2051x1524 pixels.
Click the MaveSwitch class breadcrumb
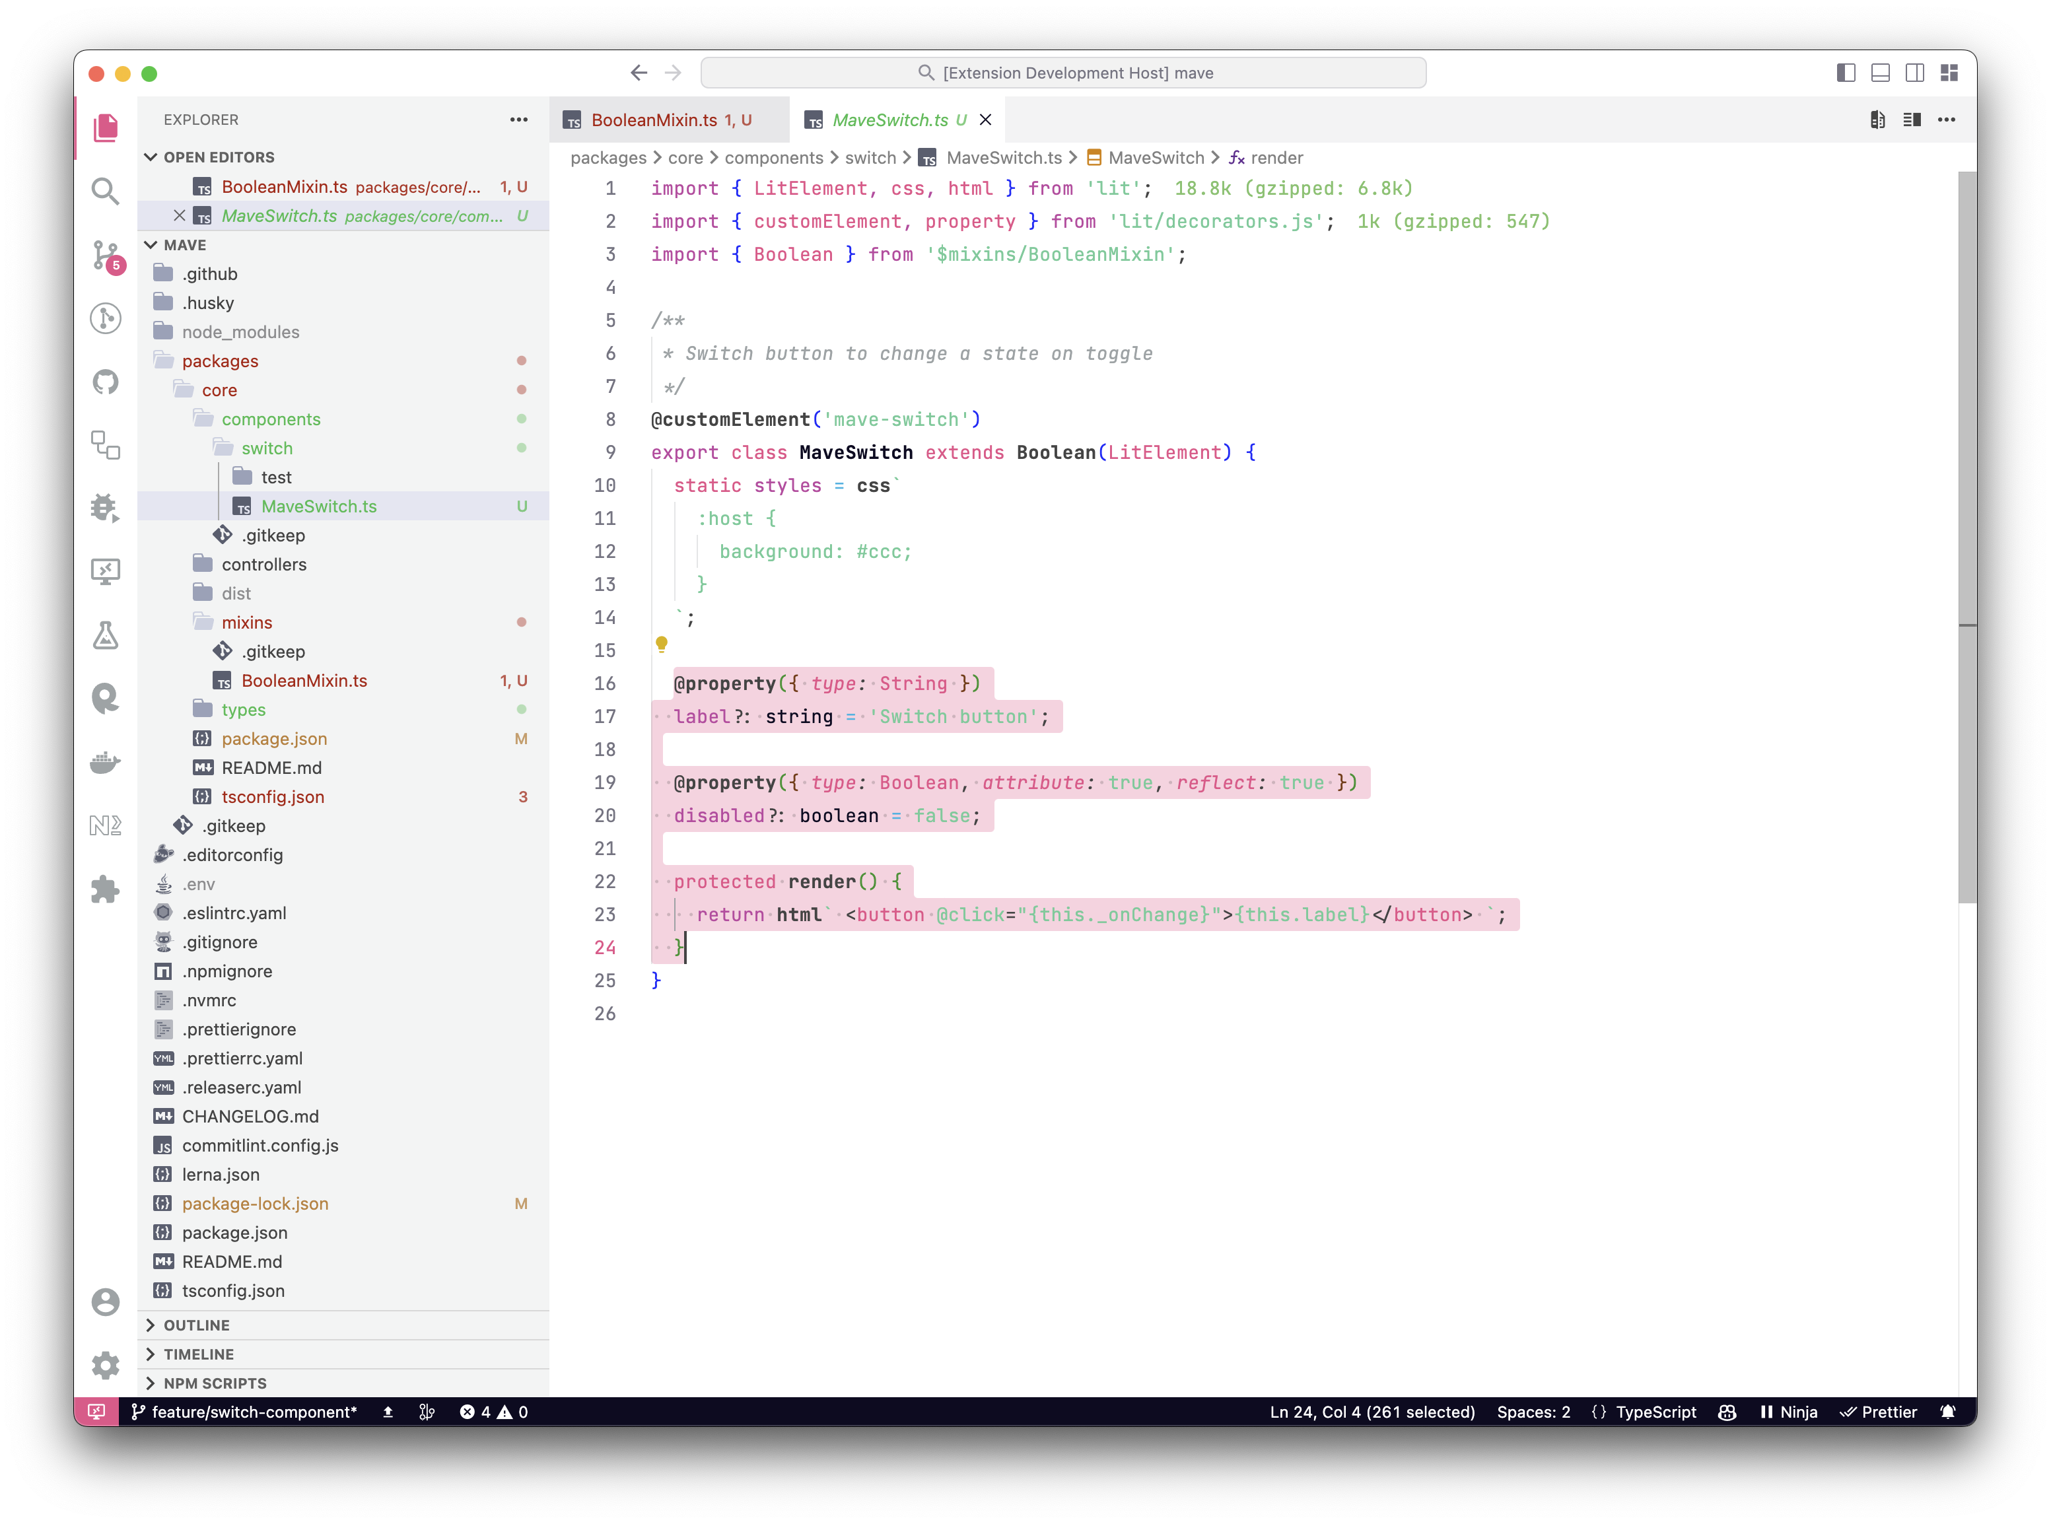(x=1145, y=158)
